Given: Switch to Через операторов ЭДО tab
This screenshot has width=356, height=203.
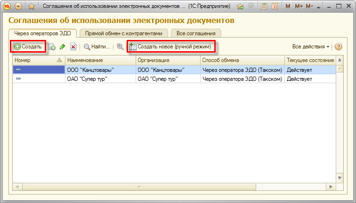Looking at the screenshot, I should (42, 33).
